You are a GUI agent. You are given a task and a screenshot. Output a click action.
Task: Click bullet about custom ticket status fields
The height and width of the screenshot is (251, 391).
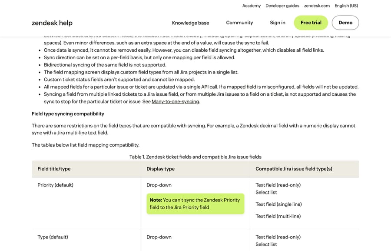(119, 80)
